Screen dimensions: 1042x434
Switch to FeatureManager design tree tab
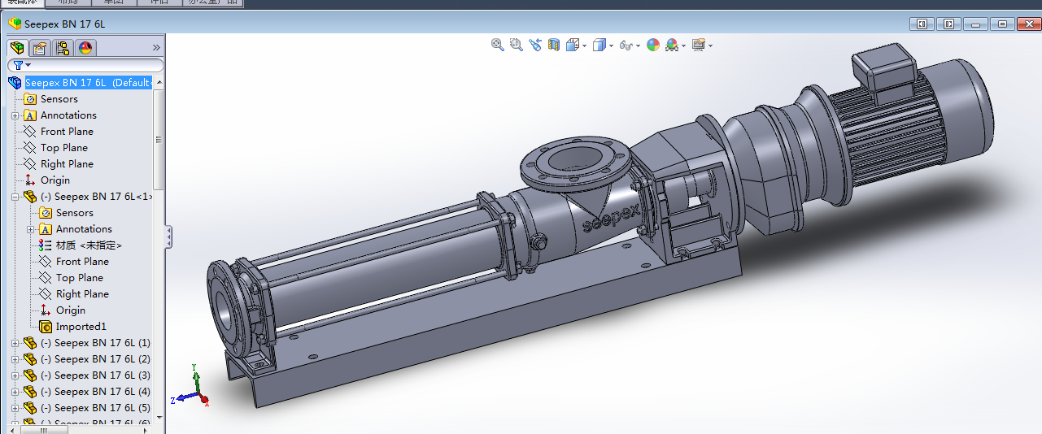[17, 48]
